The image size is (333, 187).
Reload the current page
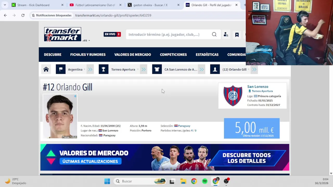23,15
